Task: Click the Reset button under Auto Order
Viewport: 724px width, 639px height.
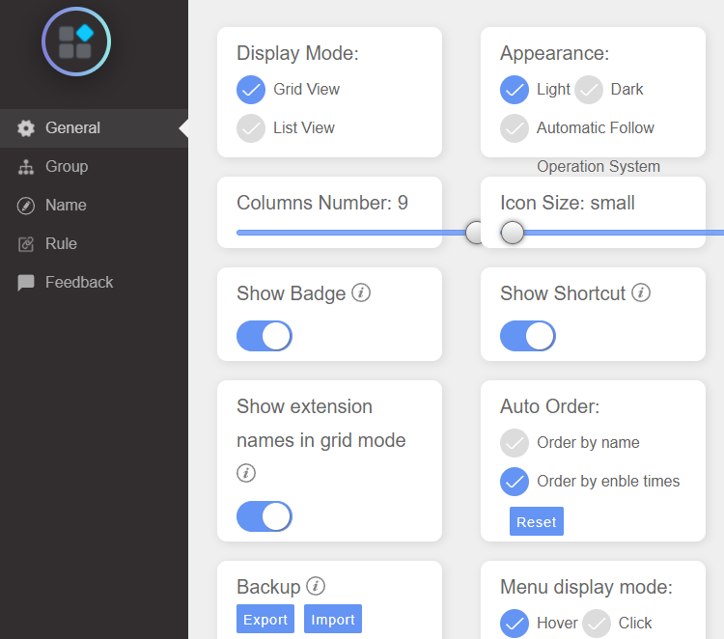Action: [537, 522]
